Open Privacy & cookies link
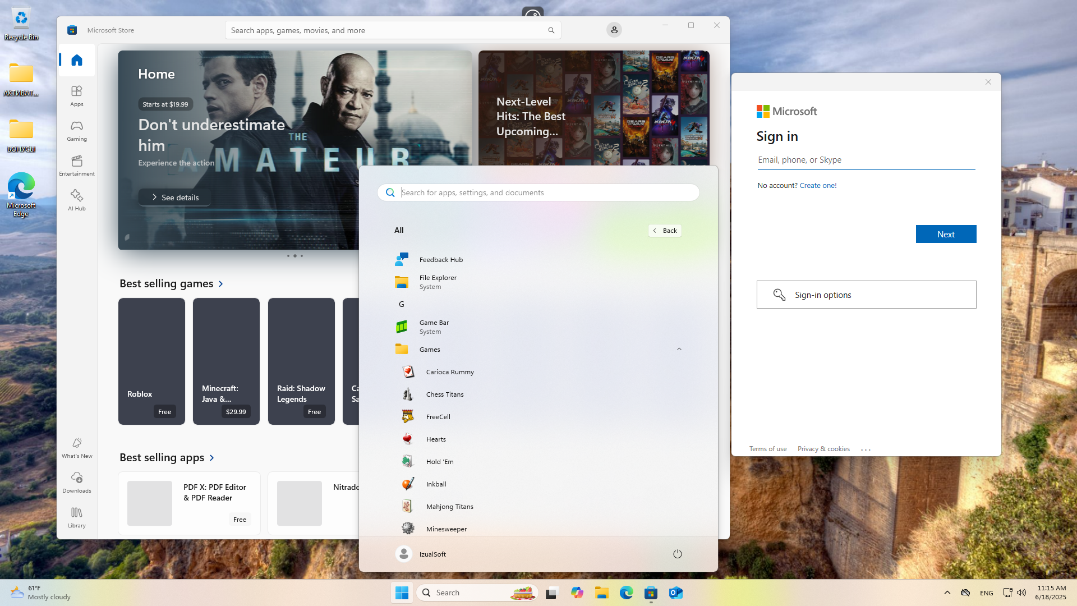 click(823, 449)
